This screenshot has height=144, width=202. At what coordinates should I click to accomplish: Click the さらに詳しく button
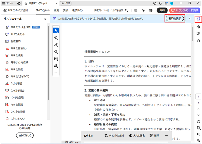tap(25, 135)
